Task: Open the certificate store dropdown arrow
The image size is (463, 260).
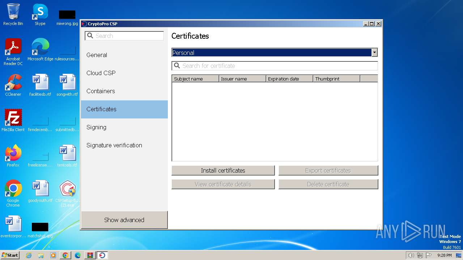Action: pyautogui.click(x=374, y=53)
